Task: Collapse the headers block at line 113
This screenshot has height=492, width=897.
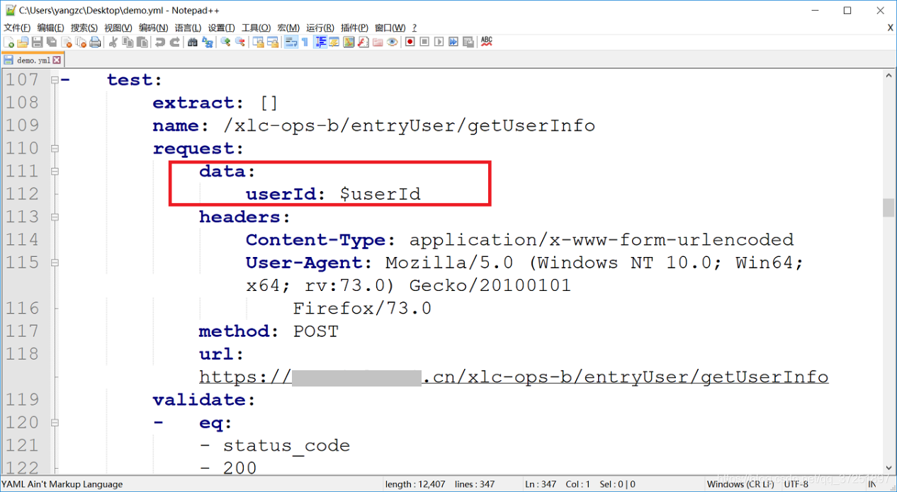Action: [x=55, y=217]
